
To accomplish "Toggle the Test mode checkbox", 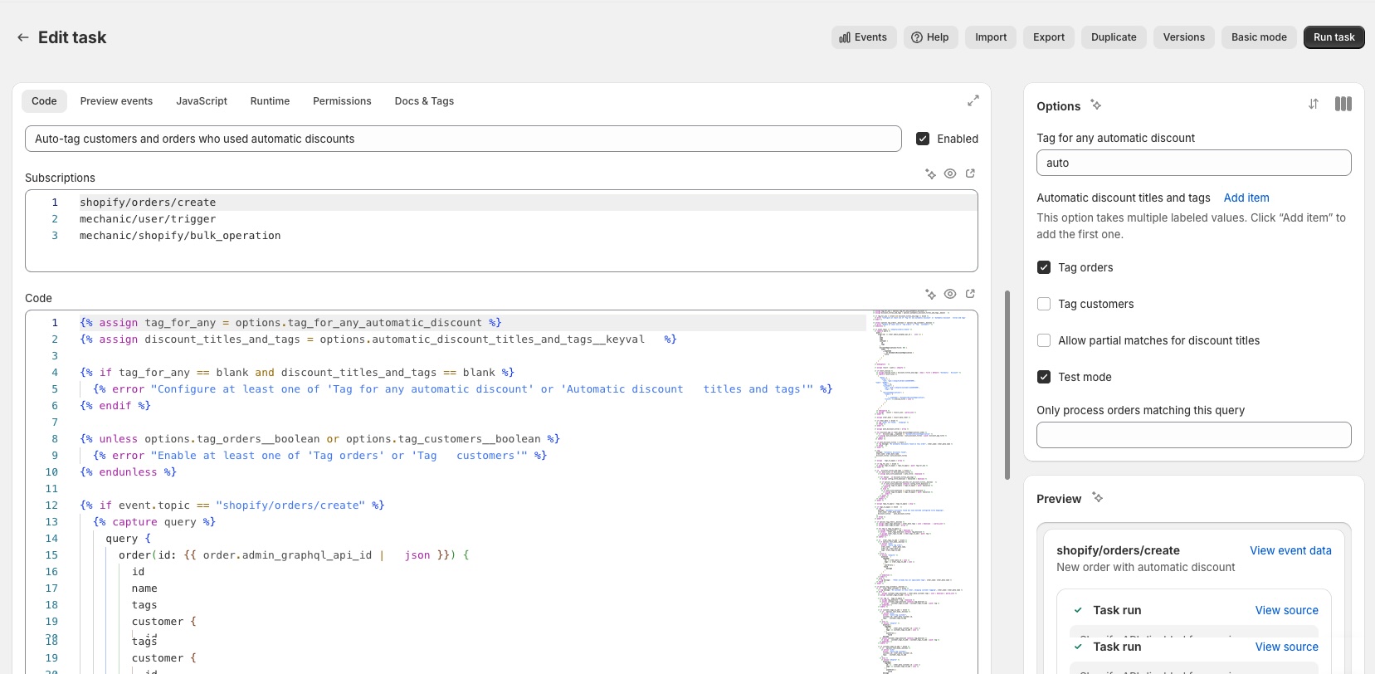I will (x=1044, y=377).
